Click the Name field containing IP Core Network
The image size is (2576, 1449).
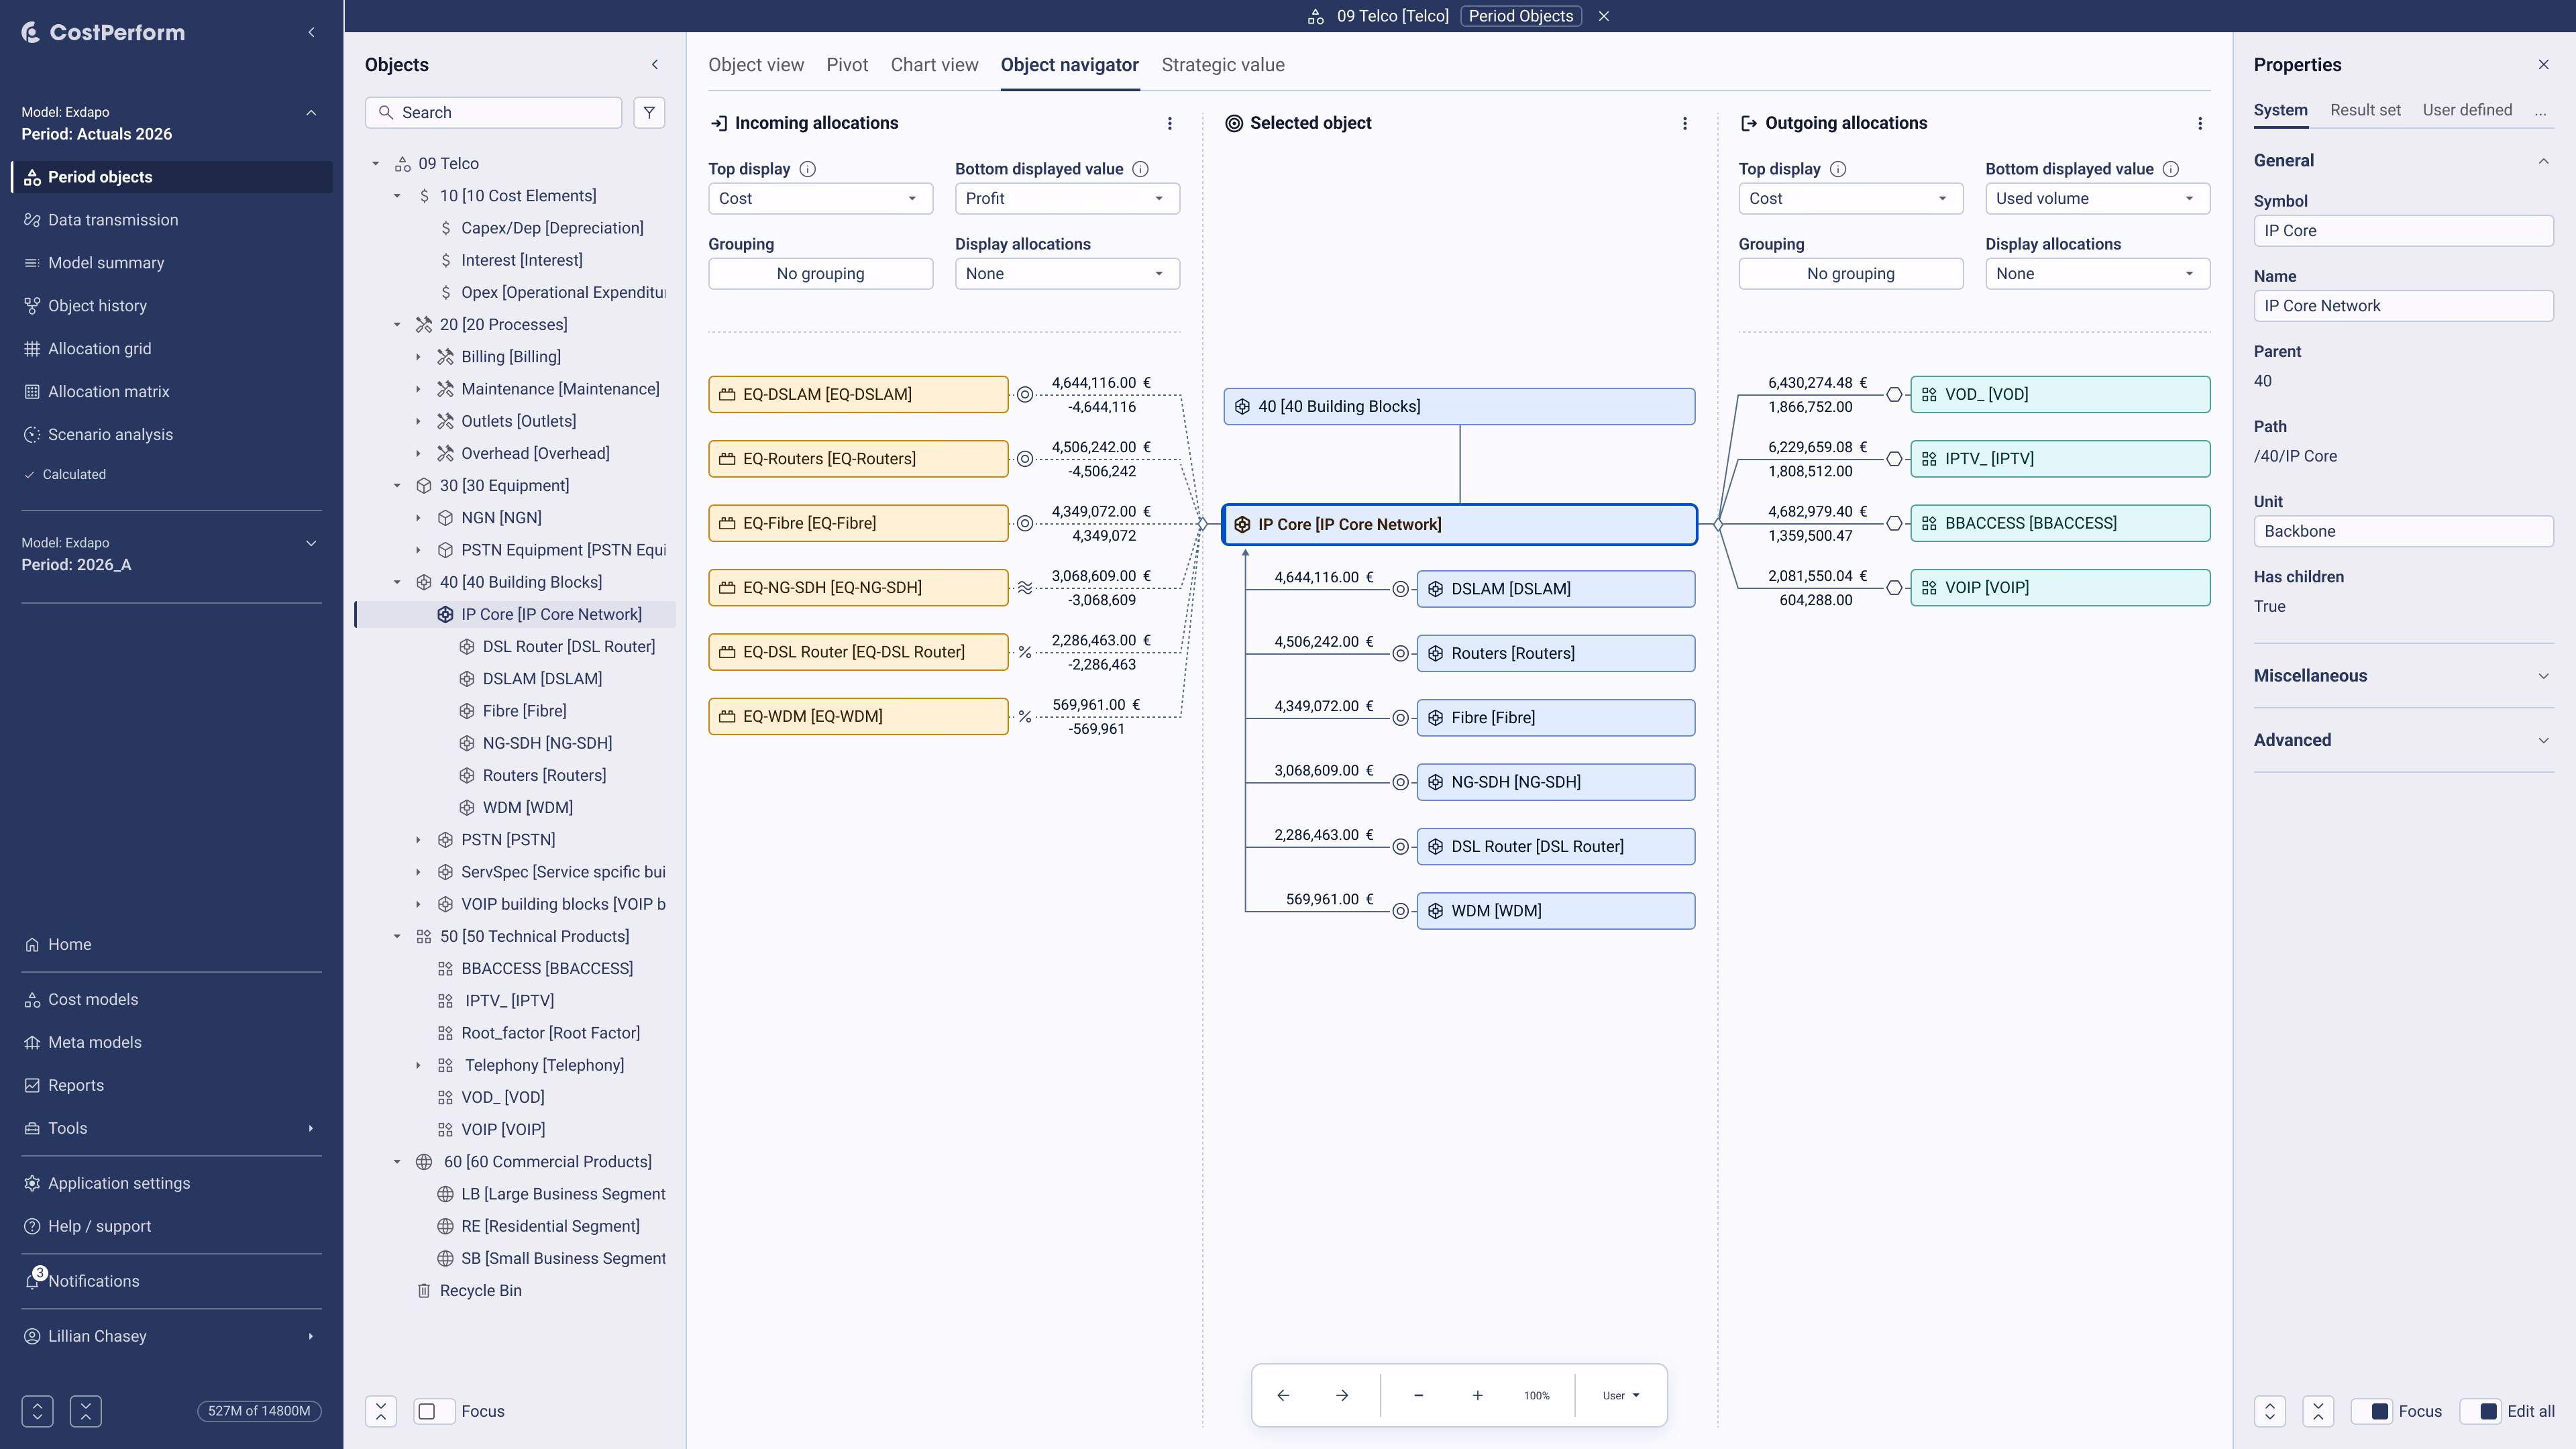pyautogui.click(x=2402, y=306)
